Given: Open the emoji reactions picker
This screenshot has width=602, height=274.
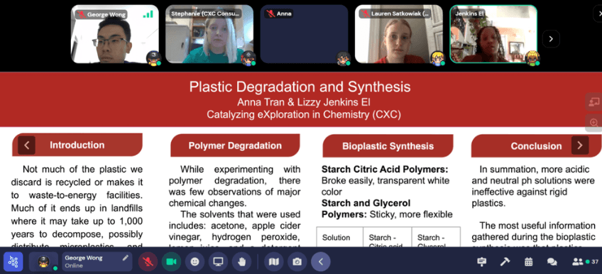Looking at the screenshot, I should (195, 262).
